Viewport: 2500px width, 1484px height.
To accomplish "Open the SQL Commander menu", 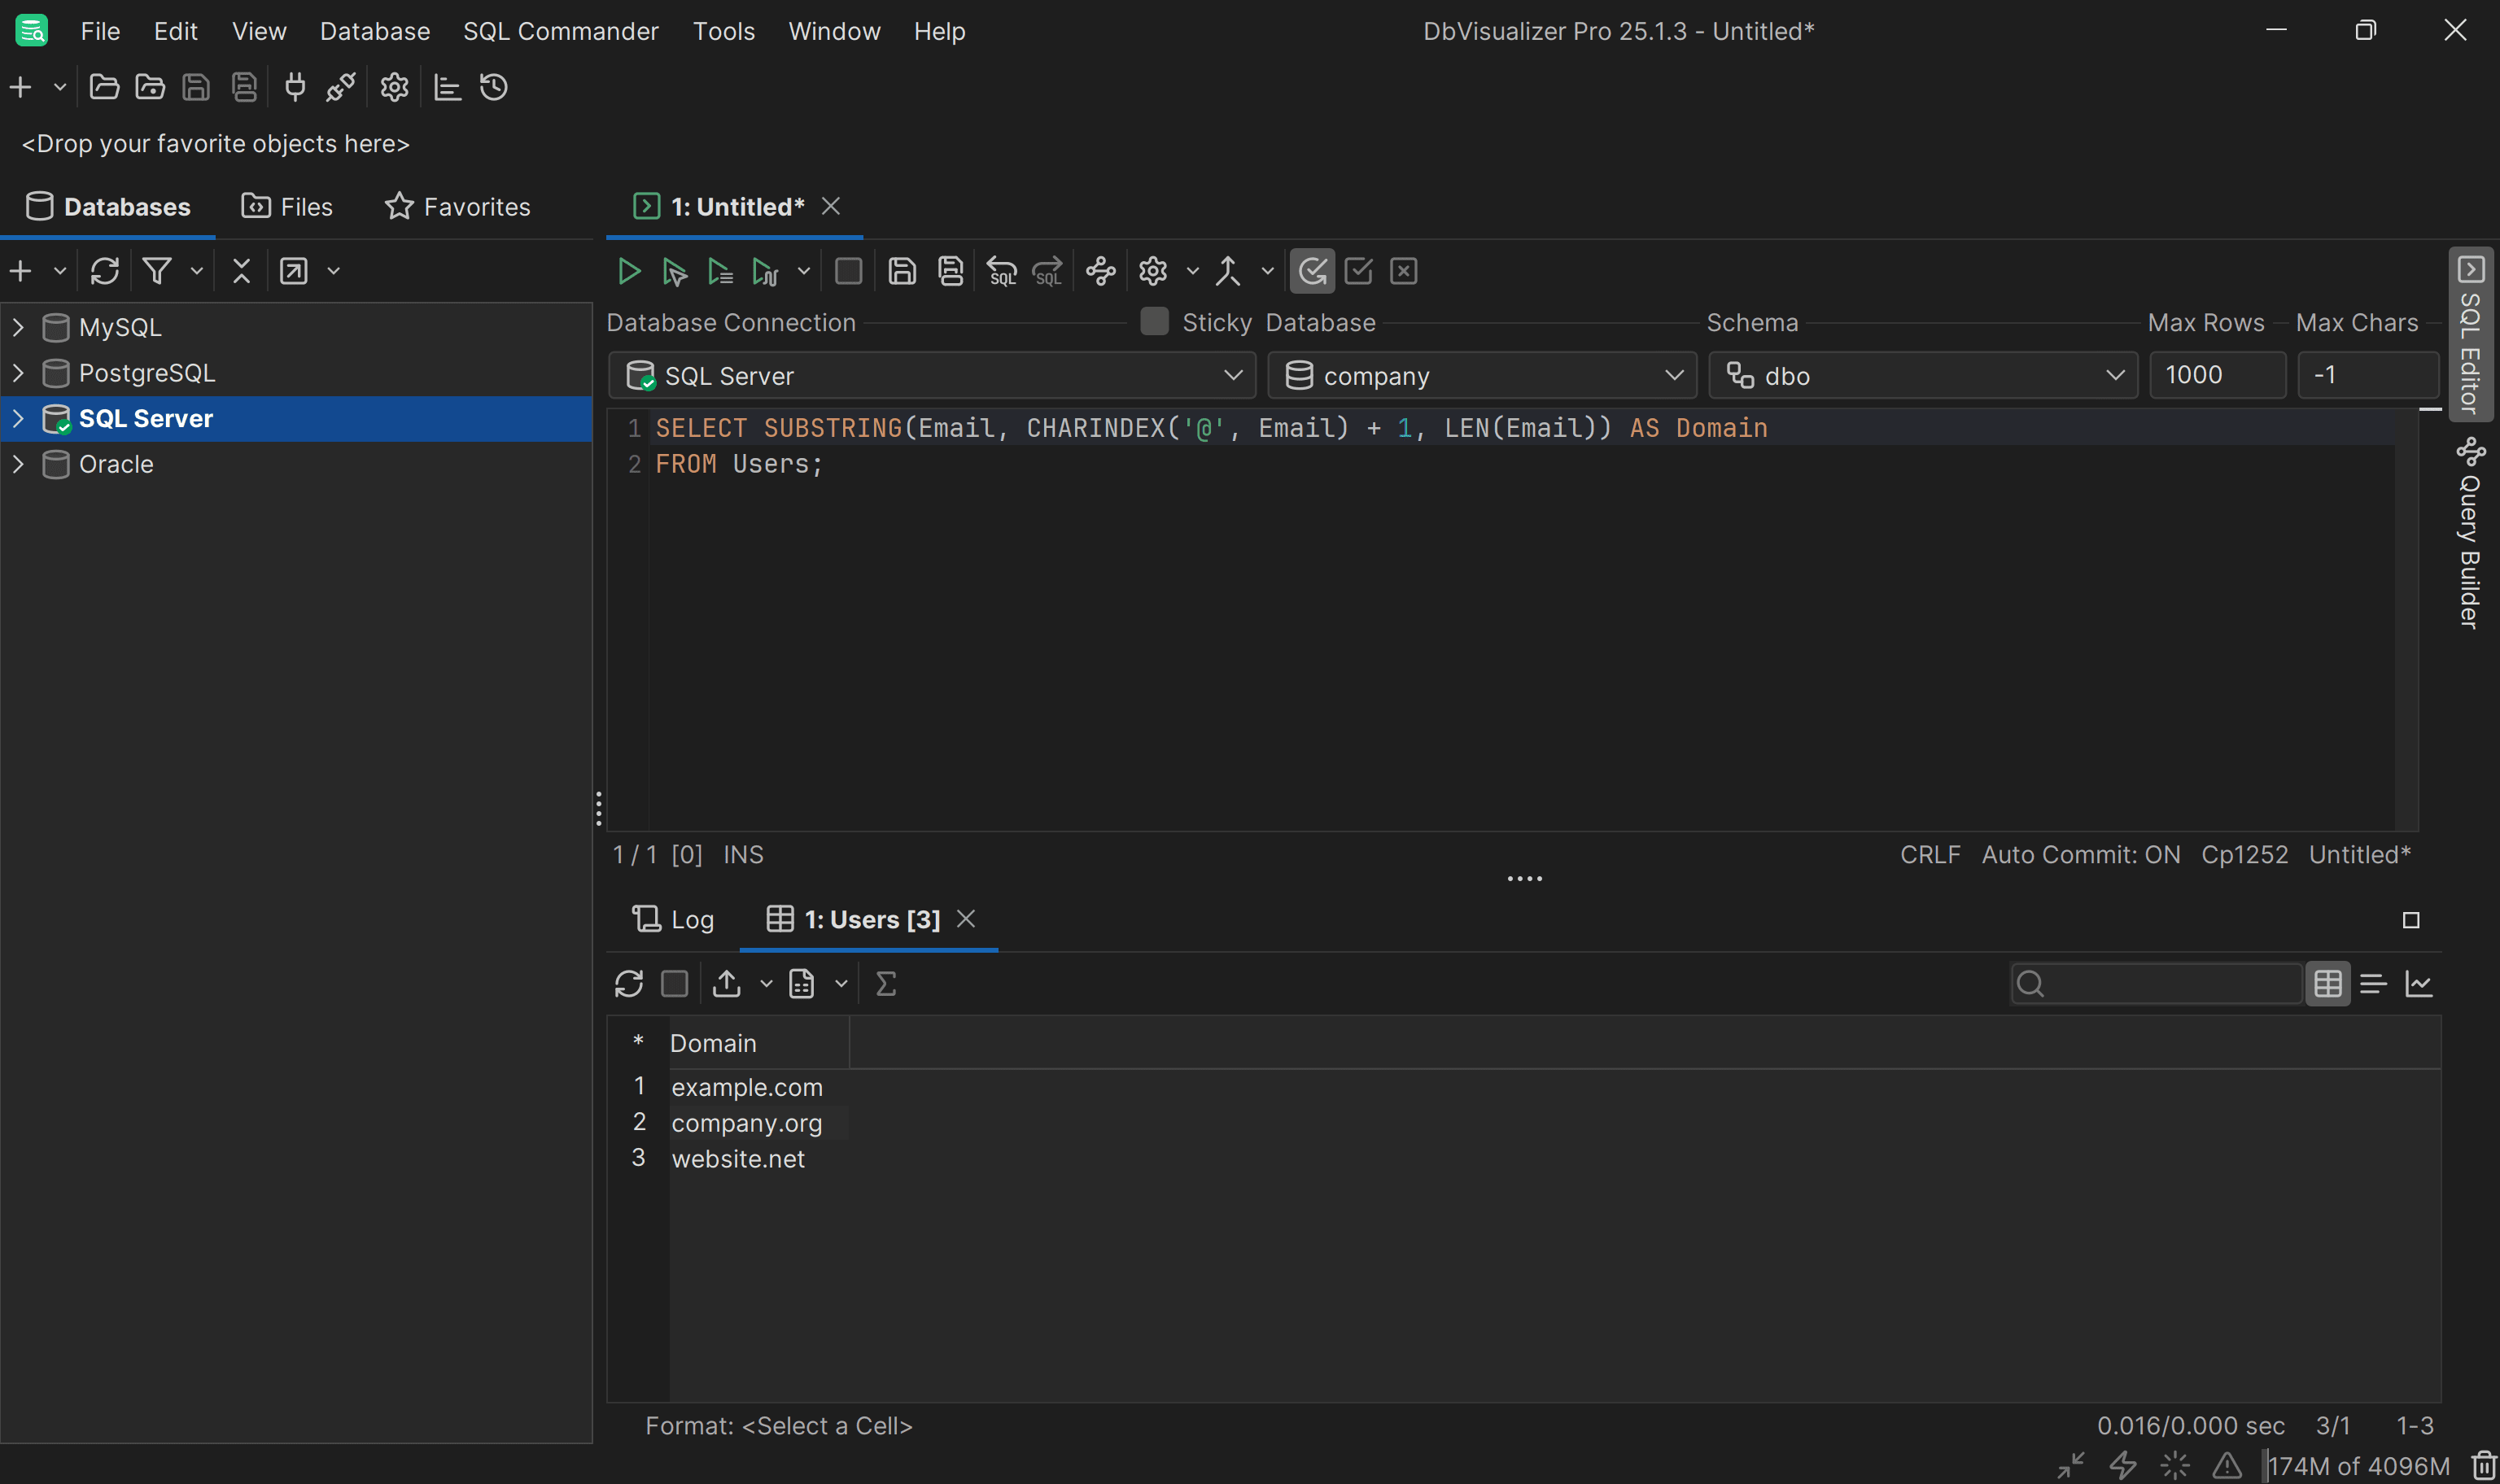I will pos(561,31).
